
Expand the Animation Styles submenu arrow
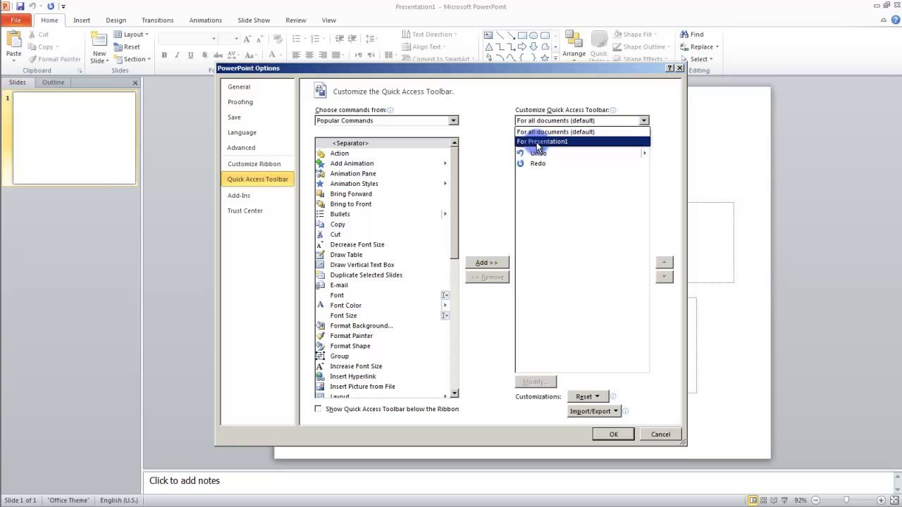pos(445,184)
